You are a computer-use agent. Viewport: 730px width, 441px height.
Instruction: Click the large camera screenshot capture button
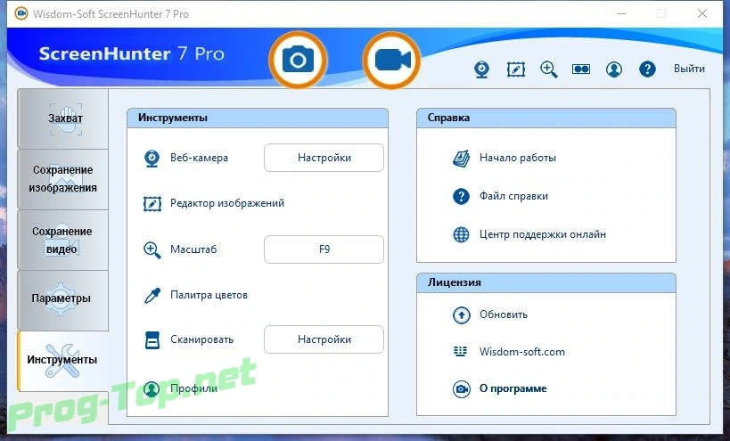click(x=298, y=60)
